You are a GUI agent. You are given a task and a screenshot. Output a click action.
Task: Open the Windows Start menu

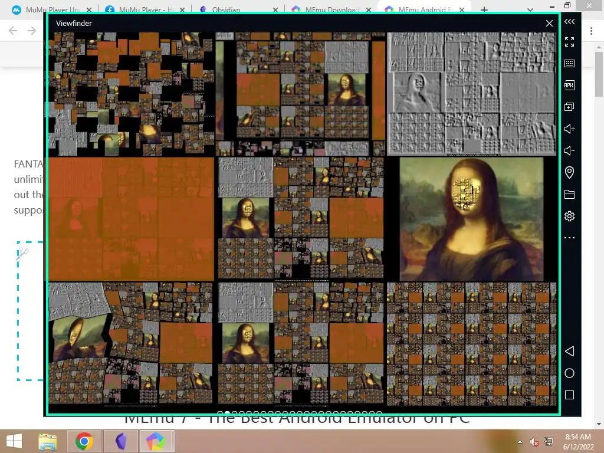point(14,441)
